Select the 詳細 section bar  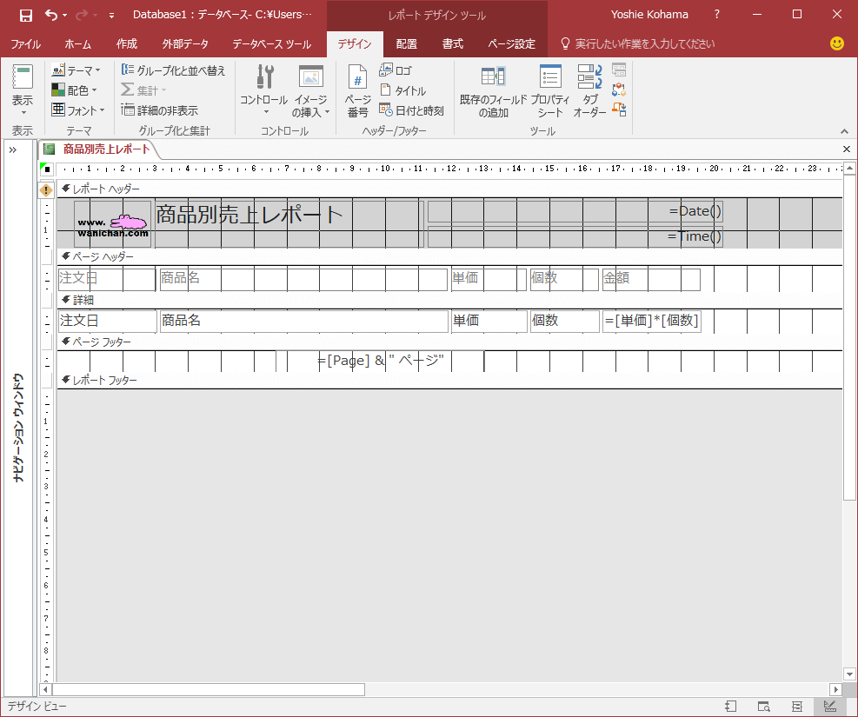coord(449,300)
